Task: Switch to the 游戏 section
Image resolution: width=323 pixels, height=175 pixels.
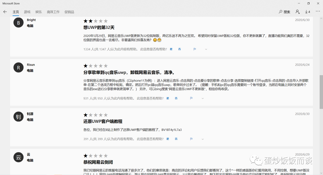Action: (27, 12)
